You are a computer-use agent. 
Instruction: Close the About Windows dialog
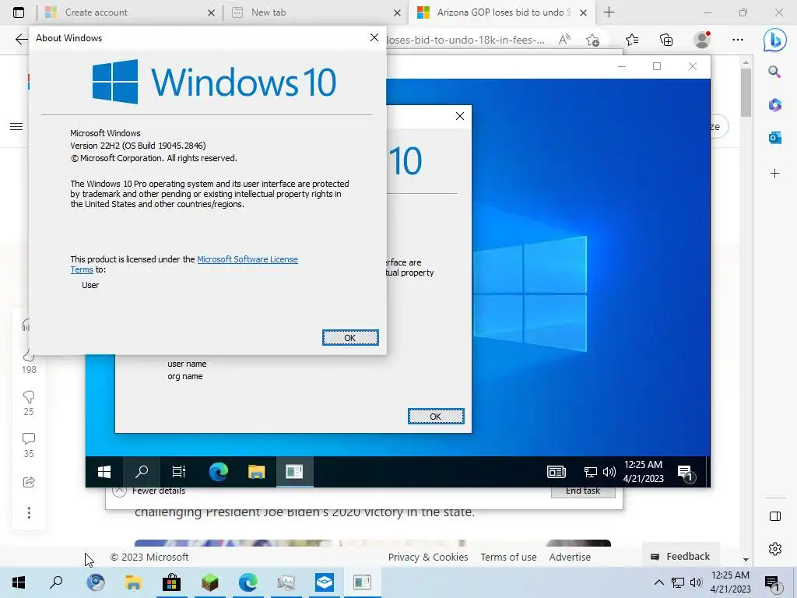click(x=374, y=37)
